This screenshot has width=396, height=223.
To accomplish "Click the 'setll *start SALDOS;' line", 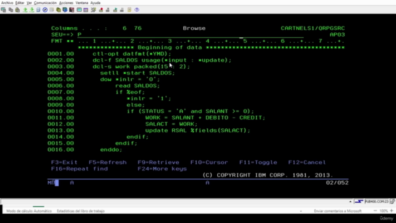I will click(x=137, y=73).
